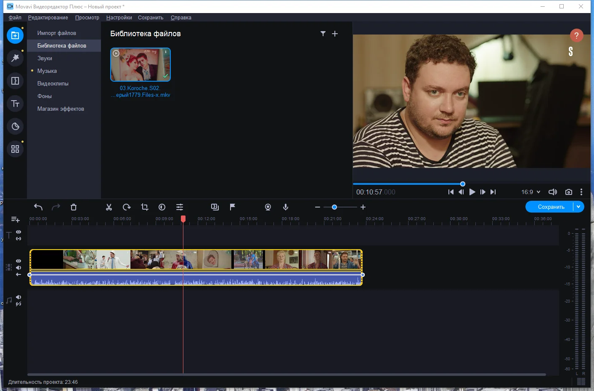Click the add track icon
594x391 pixels.
click(15, 219)
